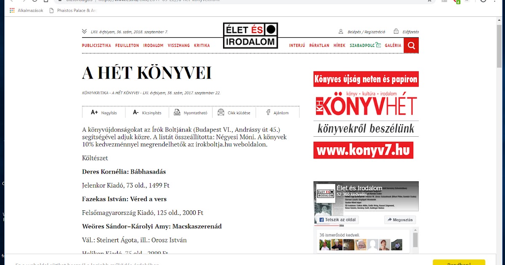The width and height of the screenshot is (505, 265).
Task: Open site search with the red magnifier icon
Action: pyautogui.click(x=411, y=45)
